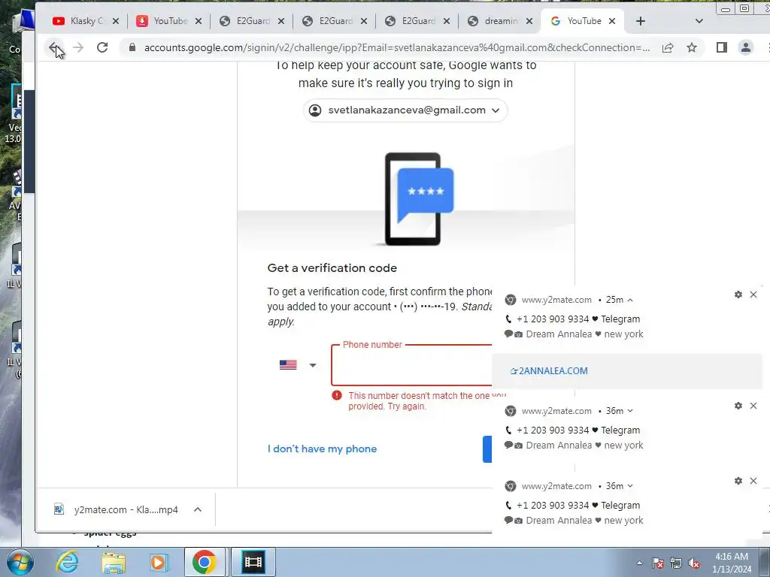Click the muted volume tray icon
770x577 pixels.
click(694, 563)
